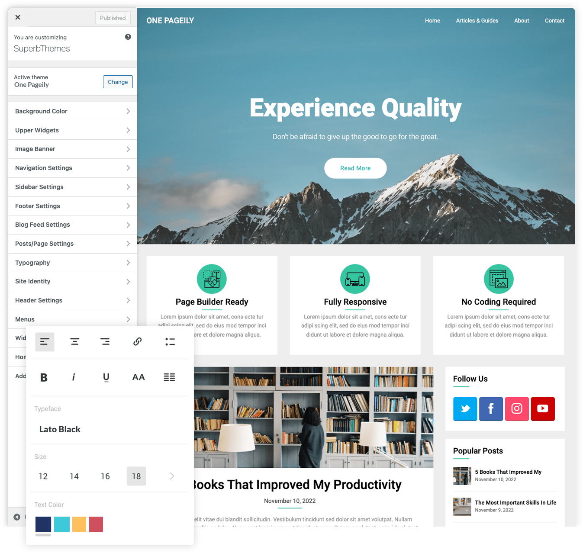Insert a link using the chain icon
Viewport: 583px width, 553px height.
138,342
